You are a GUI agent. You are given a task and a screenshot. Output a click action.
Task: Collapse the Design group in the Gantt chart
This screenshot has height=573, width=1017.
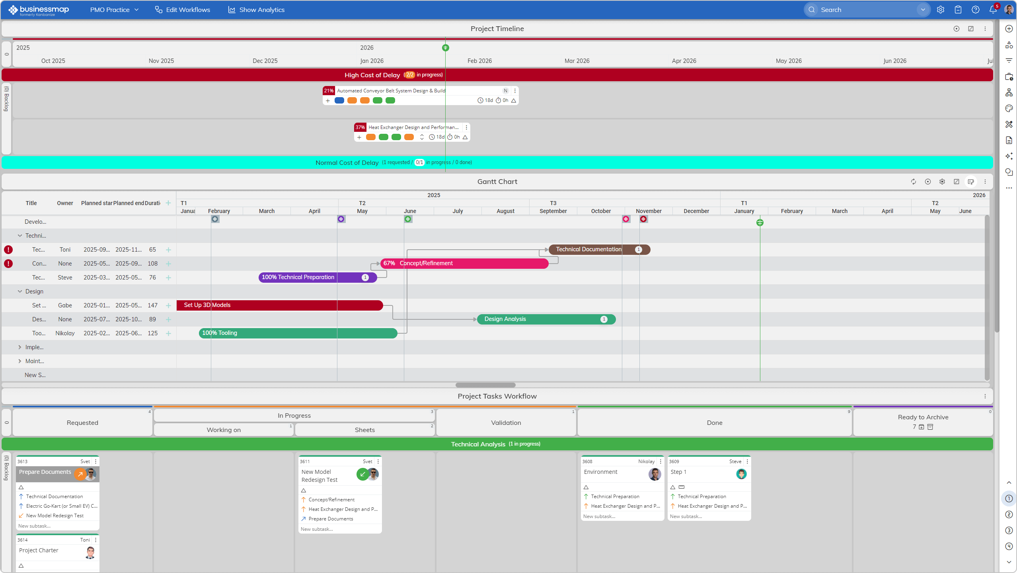(20, 291)
